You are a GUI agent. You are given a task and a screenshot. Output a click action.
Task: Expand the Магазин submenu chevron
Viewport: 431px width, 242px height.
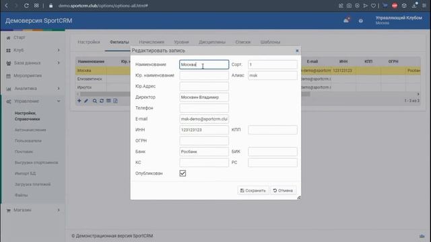tap(59, 210)
